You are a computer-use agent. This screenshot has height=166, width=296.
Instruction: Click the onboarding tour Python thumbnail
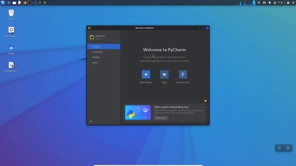point(138,113)
